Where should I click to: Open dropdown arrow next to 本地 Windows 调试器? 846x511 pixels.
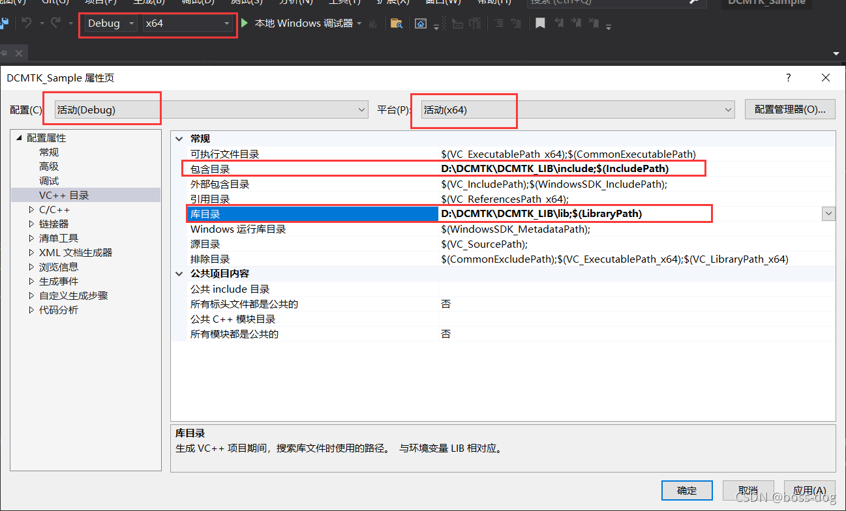359,23
